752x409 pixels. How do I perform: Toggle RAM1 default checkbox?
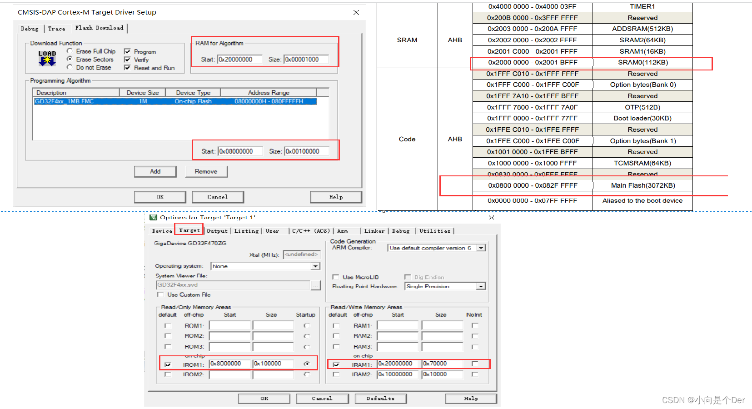pyautogui.click(x=336, y=325)
